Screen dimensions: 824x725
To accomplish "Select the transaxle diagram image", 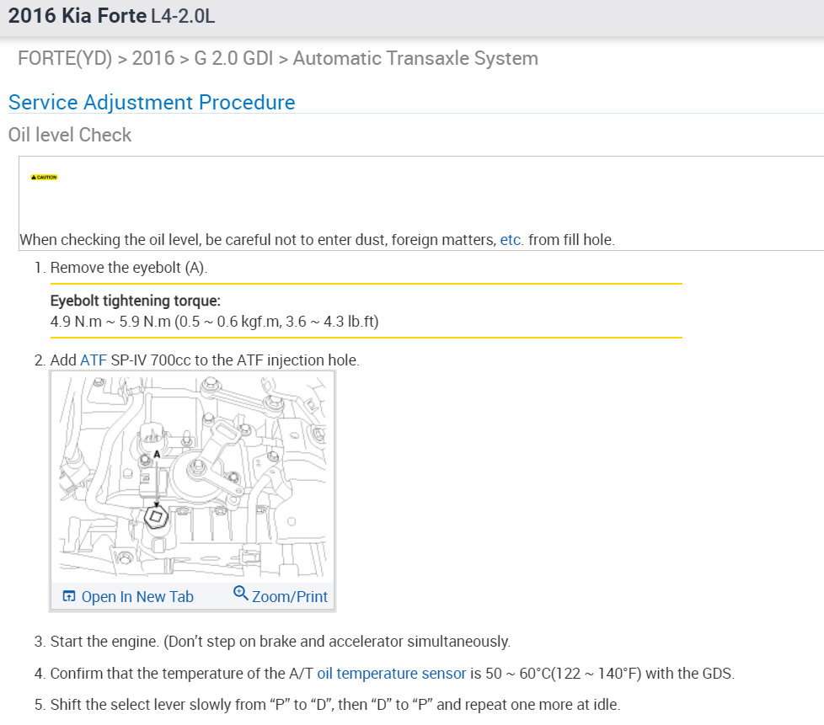I will 192,477.
